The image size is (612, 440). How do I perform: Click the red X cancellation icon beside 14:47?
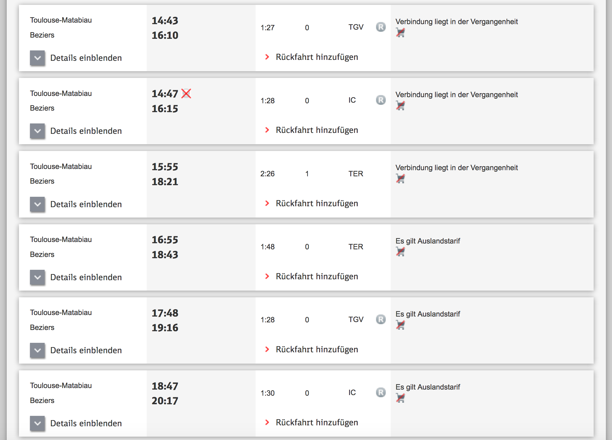coord(186,94)
